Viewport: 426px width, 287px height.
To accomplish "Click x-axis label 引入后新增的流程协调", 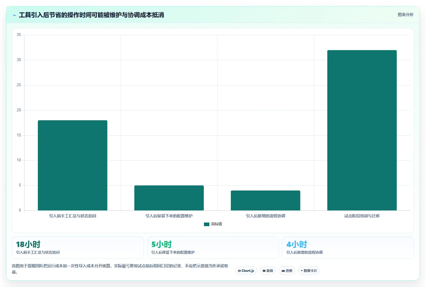I will click(x=265, y=216).
